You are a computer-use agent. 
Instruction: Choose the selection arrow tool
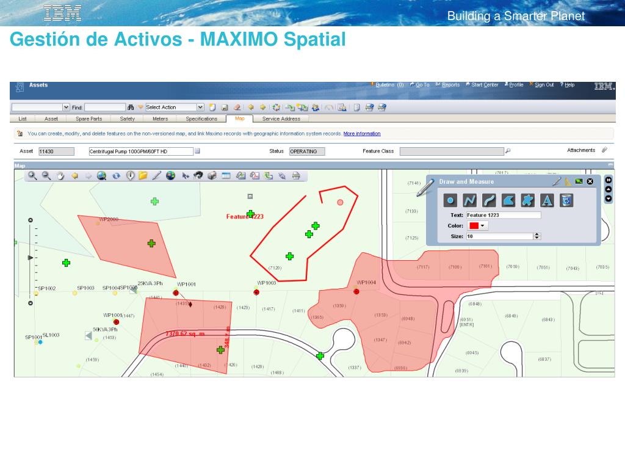pos(186,175)
